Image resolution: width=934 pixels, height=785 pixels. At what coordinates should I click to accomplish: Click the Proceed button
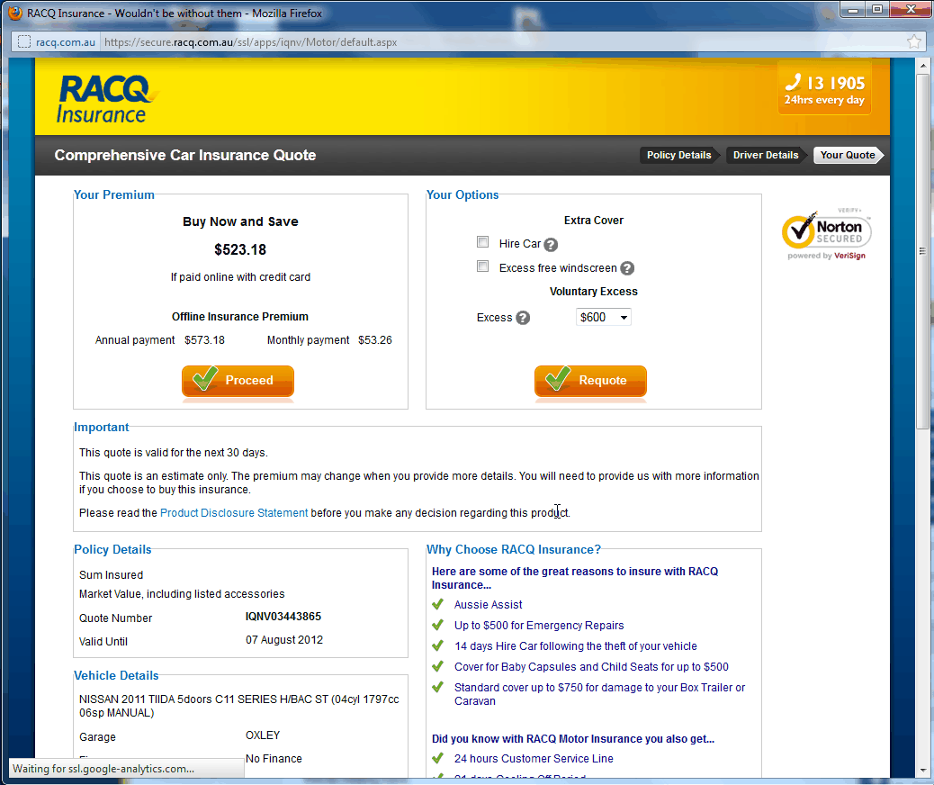coord(238,380)
